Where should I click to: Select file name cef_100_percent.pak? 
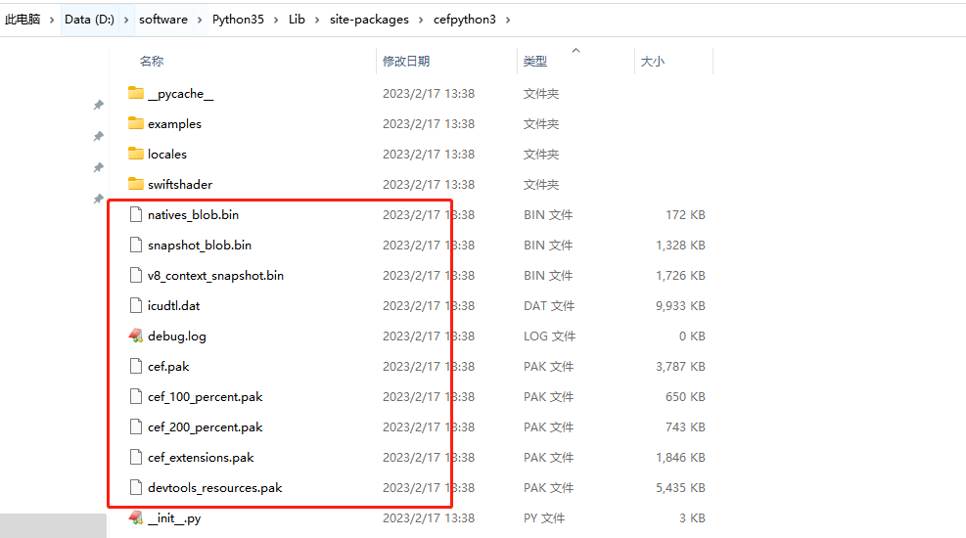pyautogui.click(x=206, y=396)
